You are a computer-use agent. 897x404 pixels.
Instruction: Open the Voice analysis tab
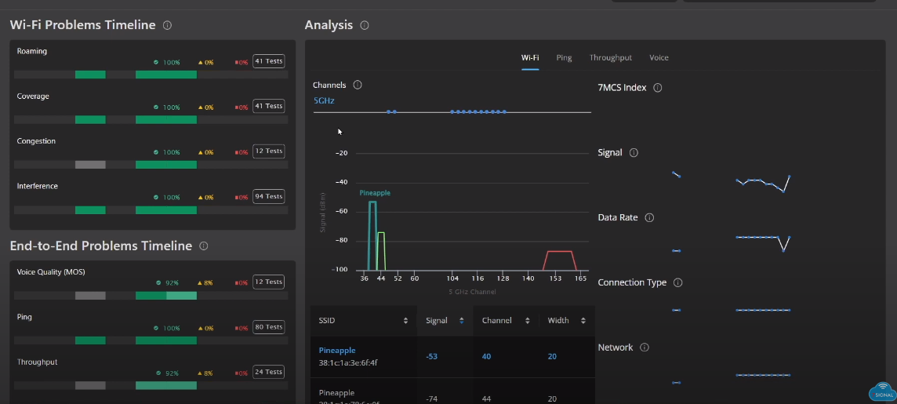[x=659, y=58]
